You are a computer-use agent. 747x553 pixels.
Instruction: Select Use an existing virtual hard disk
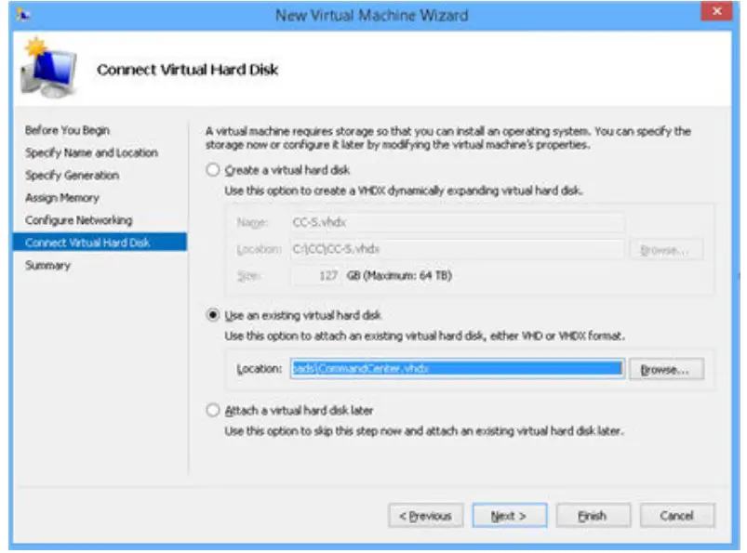213,315
